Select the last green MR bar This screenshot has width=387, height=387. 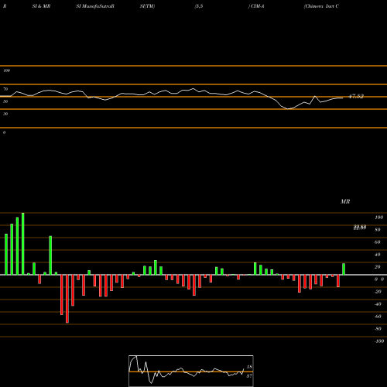coord(344,269)
